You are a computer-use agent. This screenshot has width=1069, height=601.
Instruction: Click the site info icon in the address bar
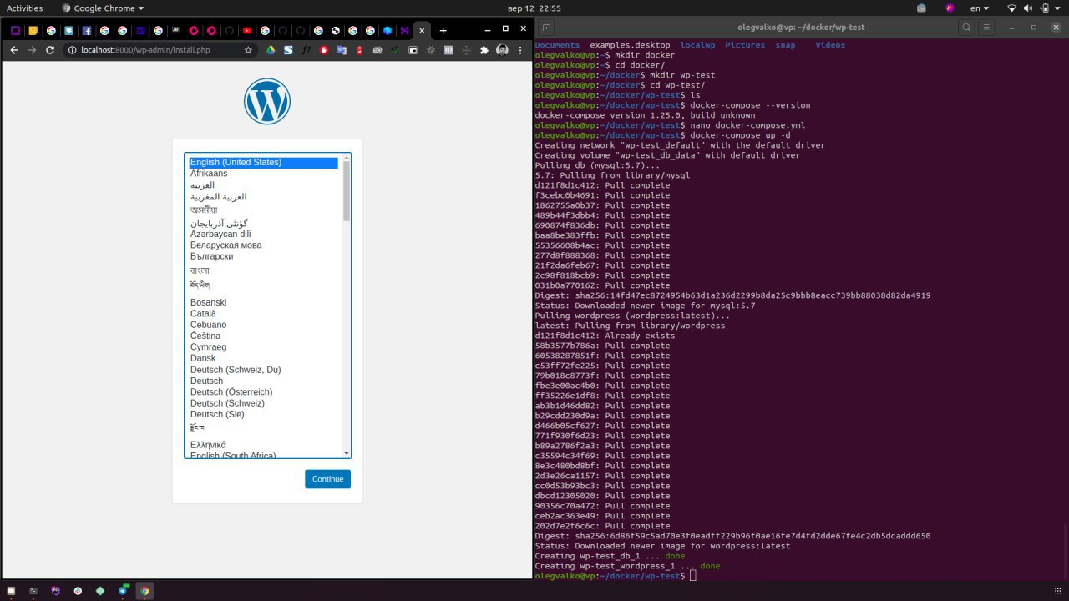click(x=72, y=50)
